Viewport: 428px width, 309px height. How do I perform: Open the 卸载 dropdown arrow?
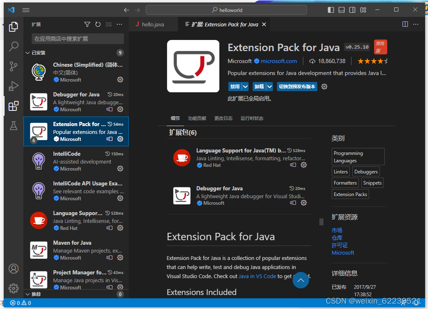(270, 87)
